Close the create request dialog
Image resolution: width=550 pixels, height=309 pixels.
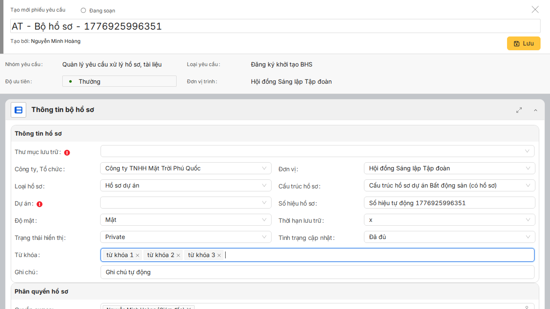(x=535, y=9)
